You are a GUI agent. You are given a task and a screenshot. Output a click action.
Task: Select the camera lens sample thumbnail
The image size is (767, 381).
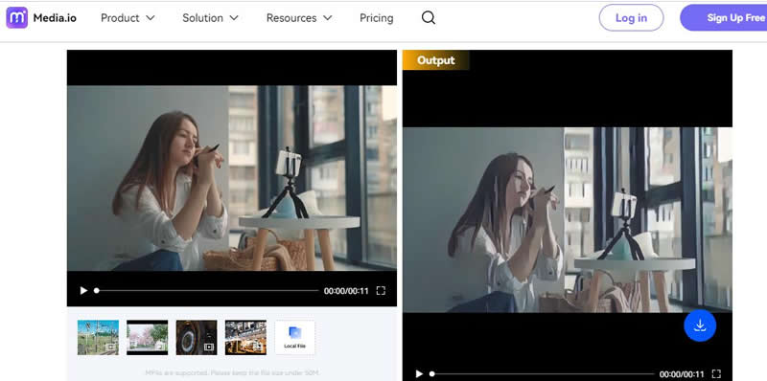click(x=197, y=337)
